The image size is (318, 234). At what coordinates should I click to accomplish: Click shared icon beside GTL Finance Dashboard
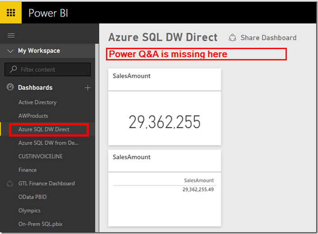[x=10, y=184]
